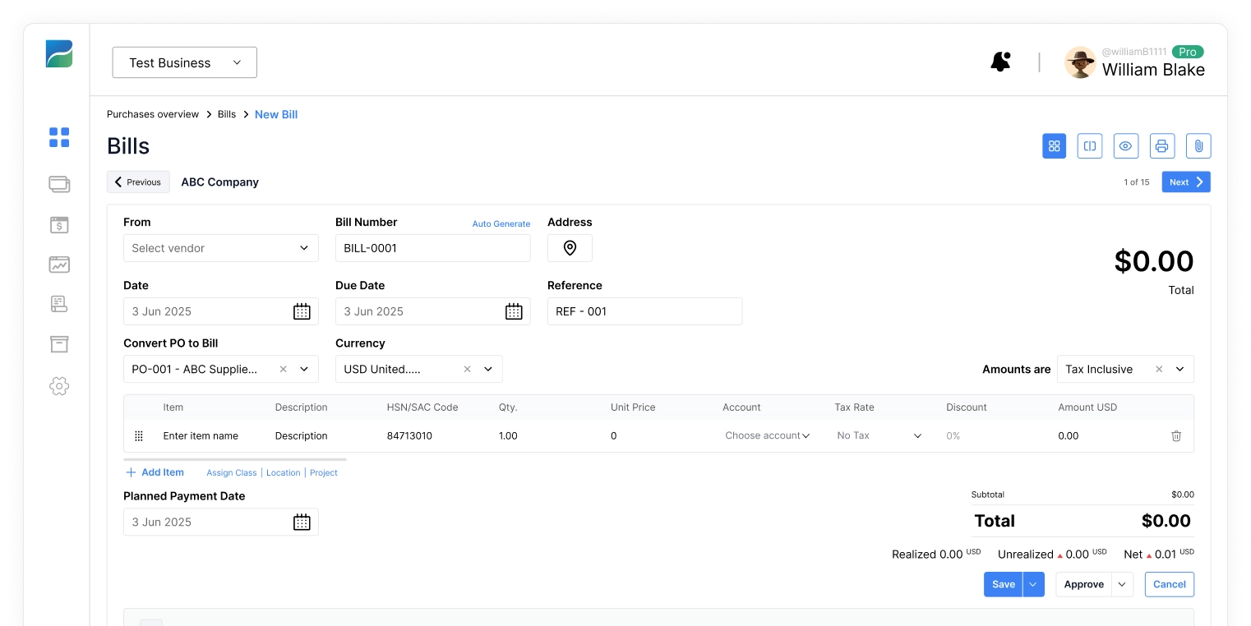
Task: Click the Auto Generate link
Action: 501,223
